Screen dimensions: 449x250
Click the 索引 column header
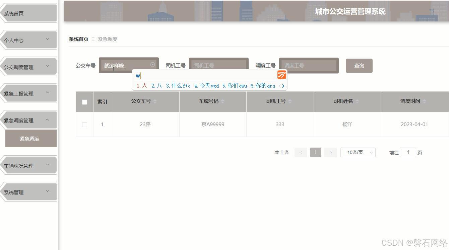pos(102,101)
